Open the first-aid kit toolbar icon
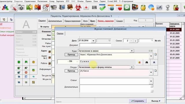 [x=86, y=8]
